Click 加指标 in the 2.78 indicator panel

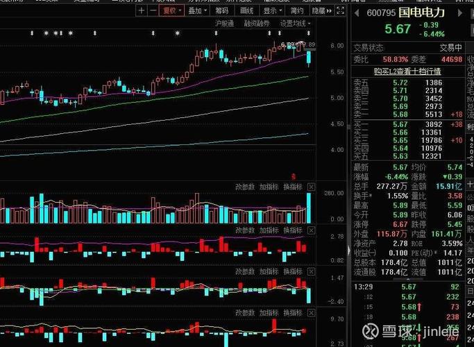269,230
